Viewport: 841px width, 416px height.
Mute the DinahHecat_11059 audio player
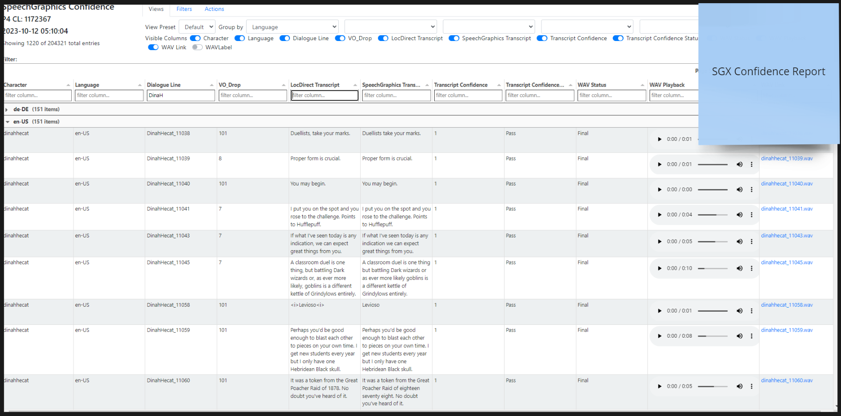click(739, 336)
